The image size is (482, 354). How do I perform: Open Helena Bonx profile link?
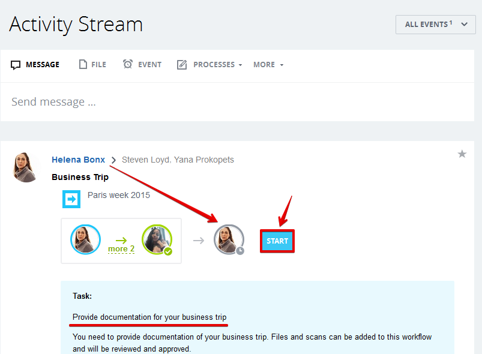[79, 160]
